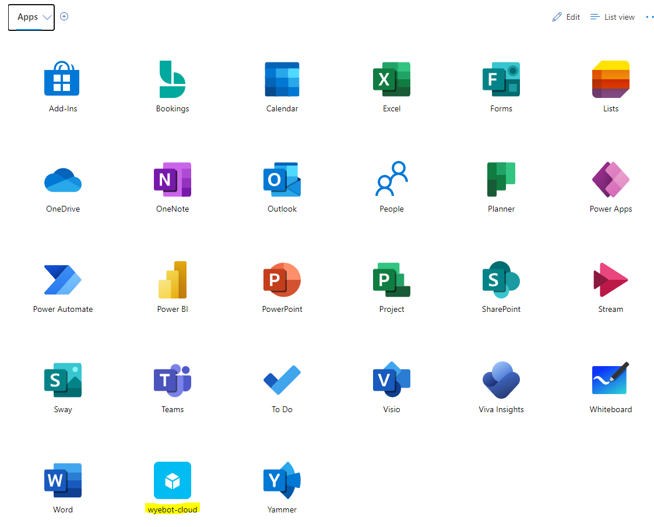Viewport: 654px width, 527px height.
Task: Click the circled plus add icon
Action: point(64,16)
